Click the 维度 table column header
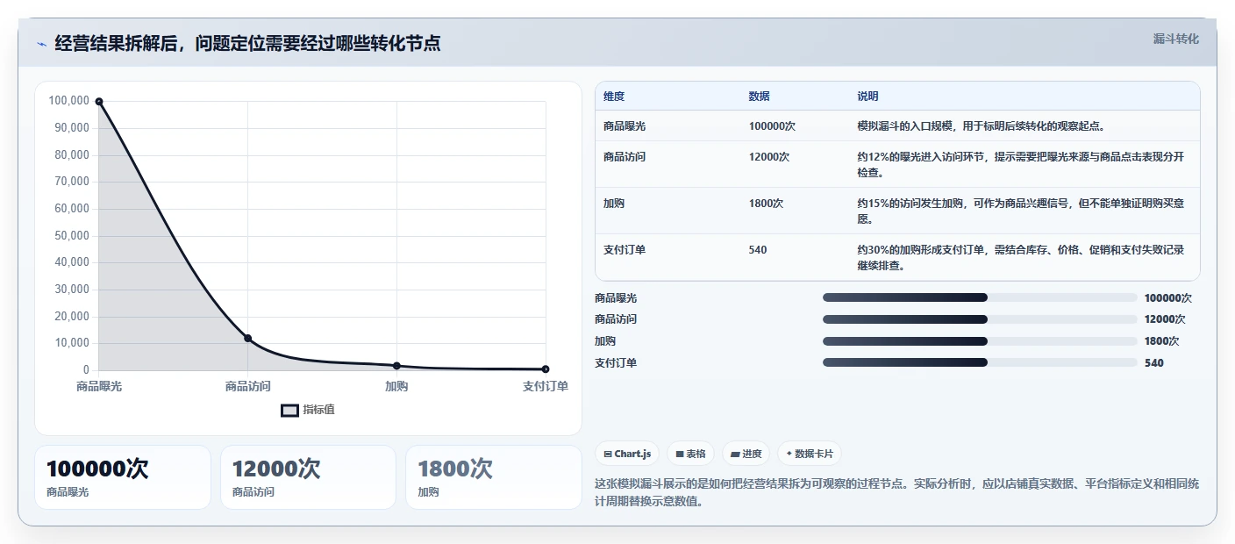The width and height of the screenshot is (1235, 544). [x=614, y=97]
